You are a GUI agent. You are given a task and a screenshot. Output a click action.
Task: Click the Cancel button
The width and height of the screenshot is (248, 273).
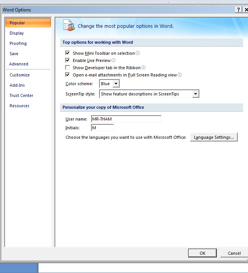(x=234, y=253)
